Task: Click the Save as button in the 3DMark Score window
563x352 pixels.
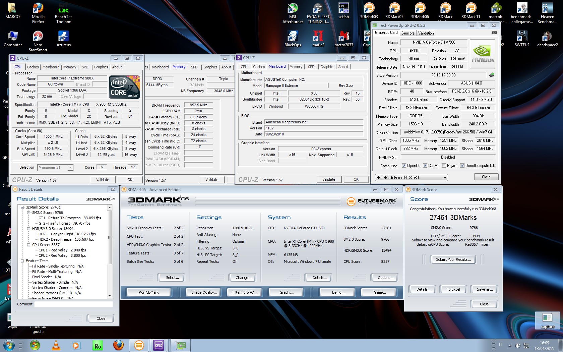Action: click(484, 289)
